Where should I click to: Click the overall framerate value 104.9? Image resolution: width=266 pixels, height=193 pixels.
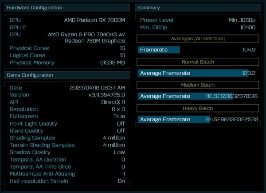249,50
